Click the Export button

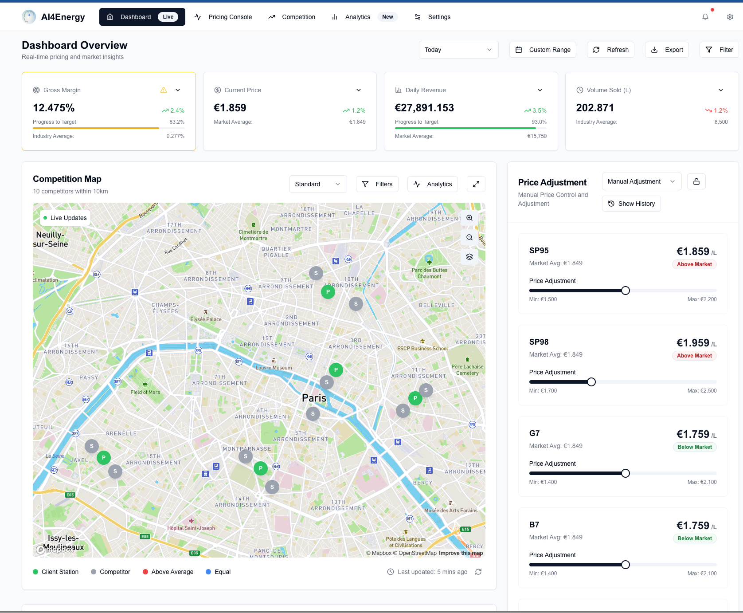(x=667, y=50)
